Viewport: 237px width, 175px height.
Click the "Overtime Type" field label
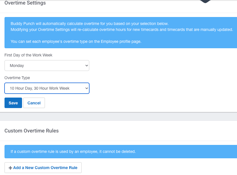(x=17, y=78)
